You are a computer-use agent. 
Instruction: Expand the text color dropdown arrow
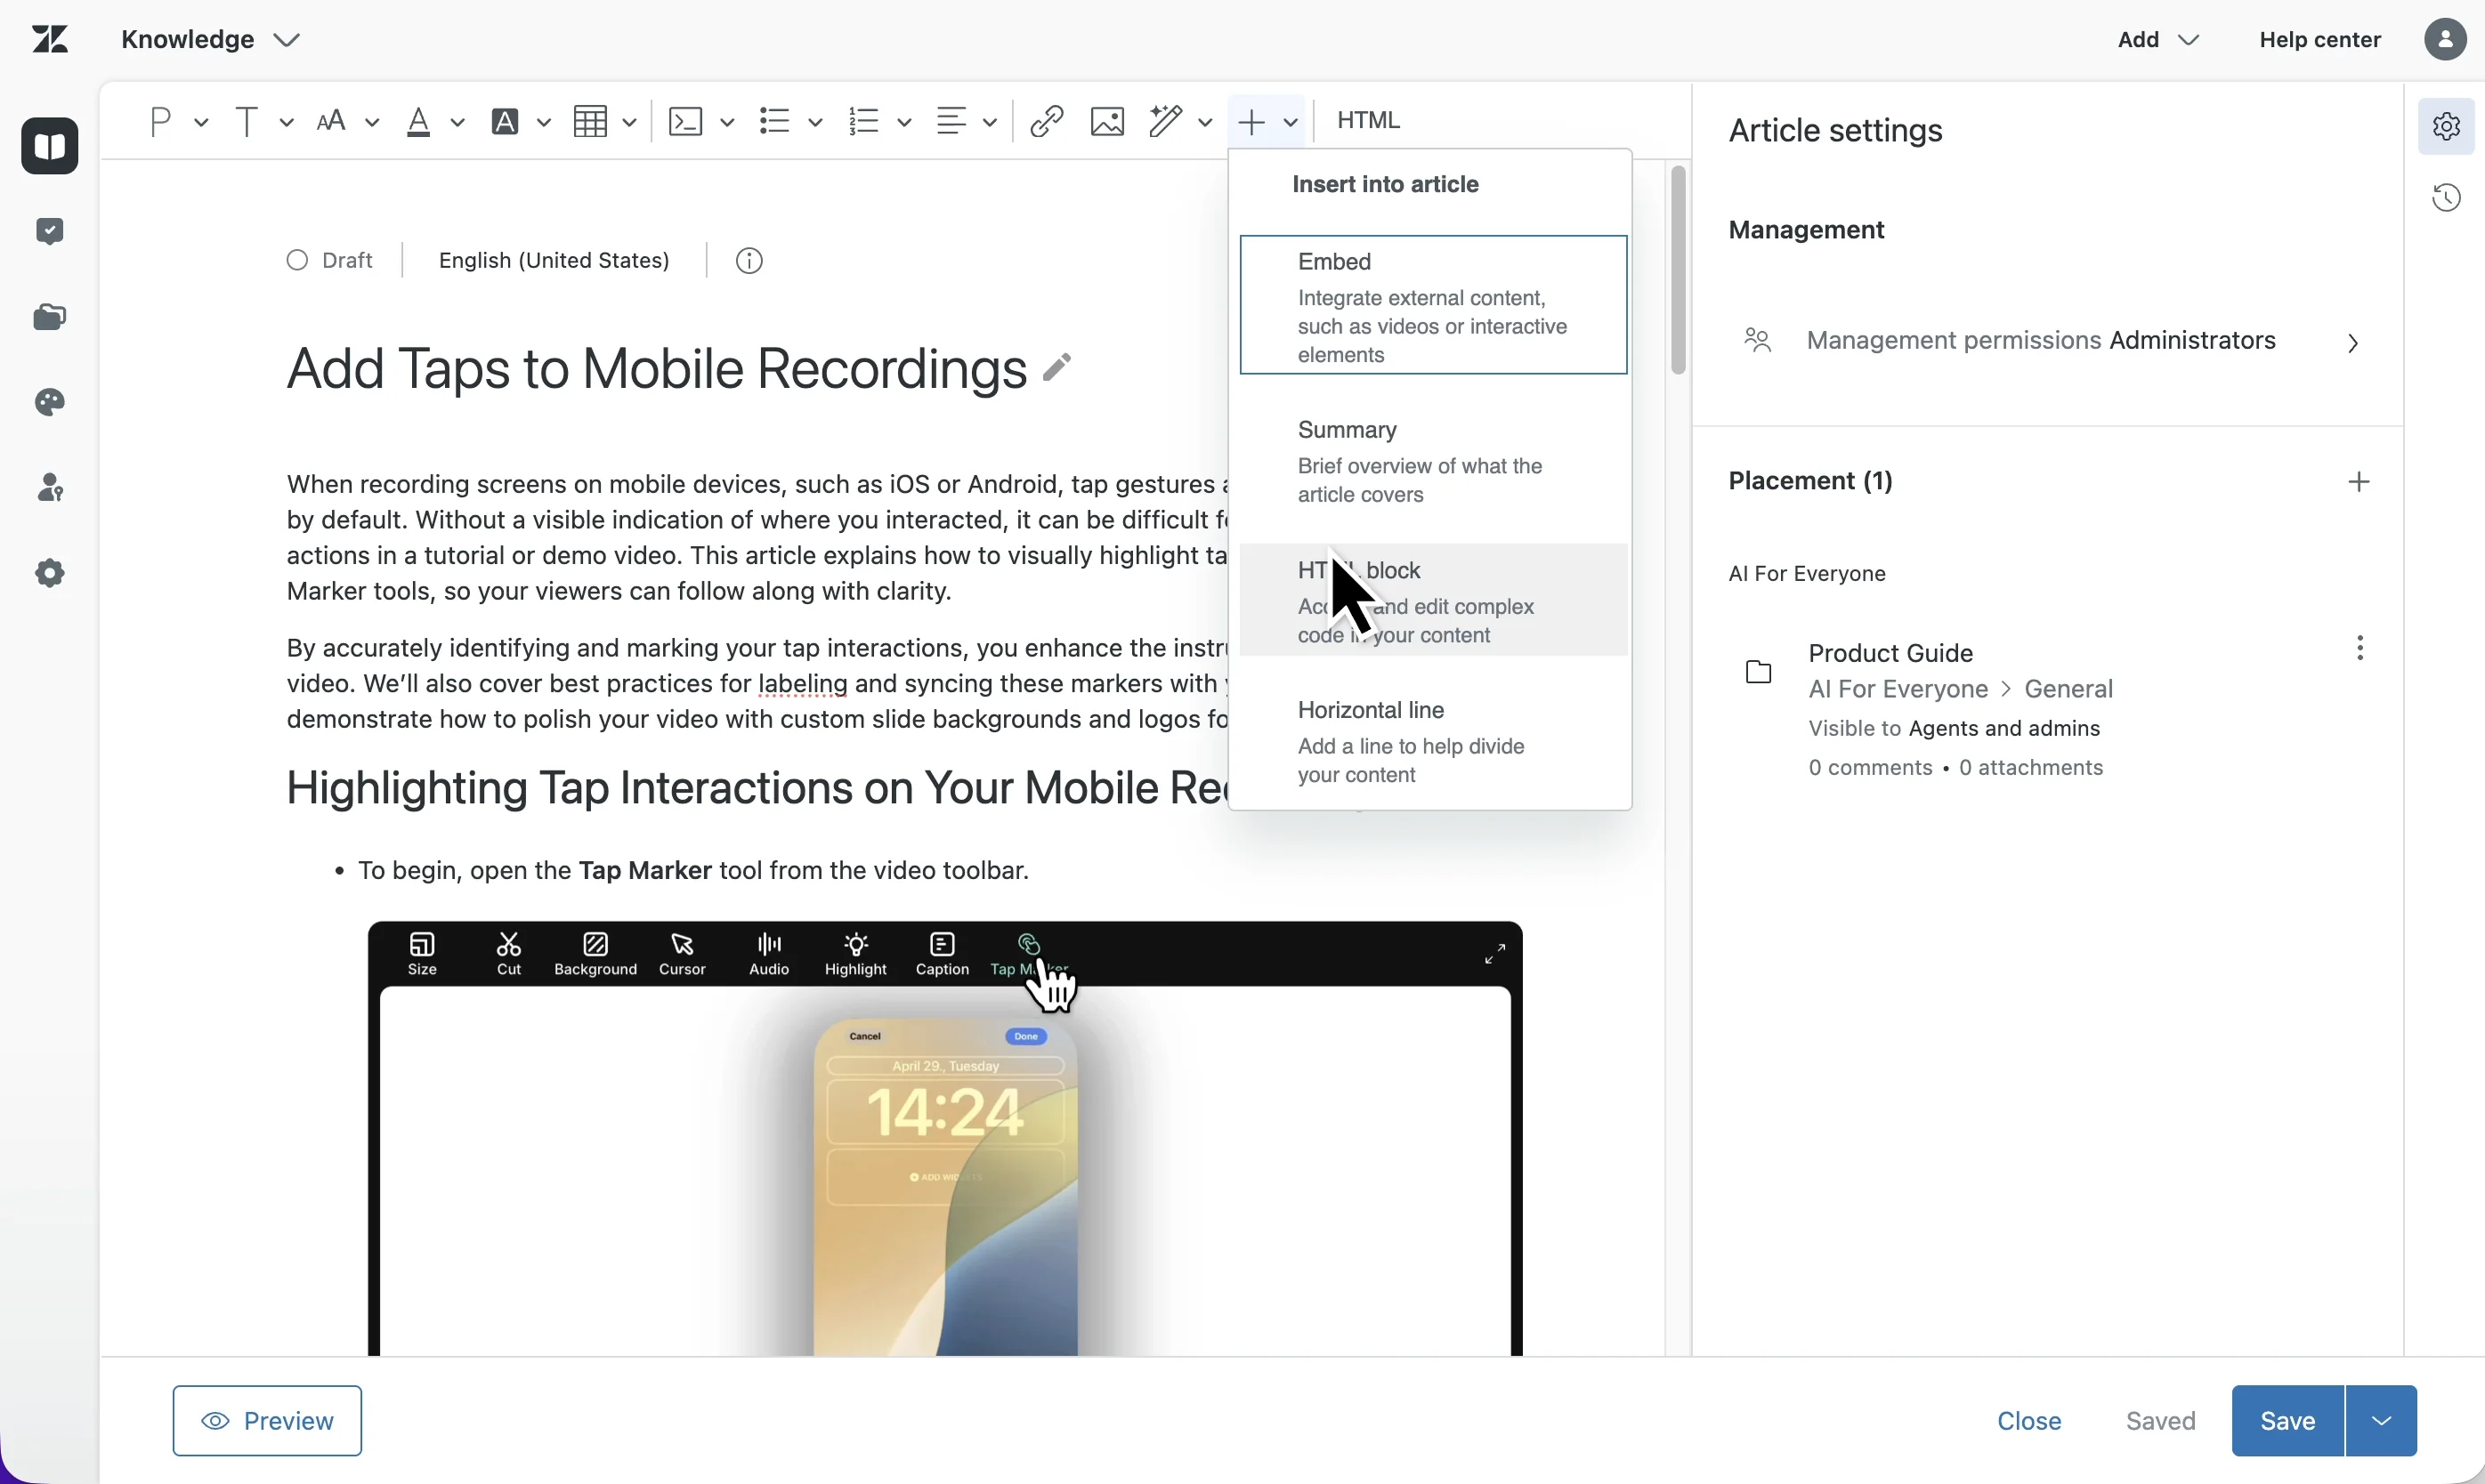(x=457, y=122)
